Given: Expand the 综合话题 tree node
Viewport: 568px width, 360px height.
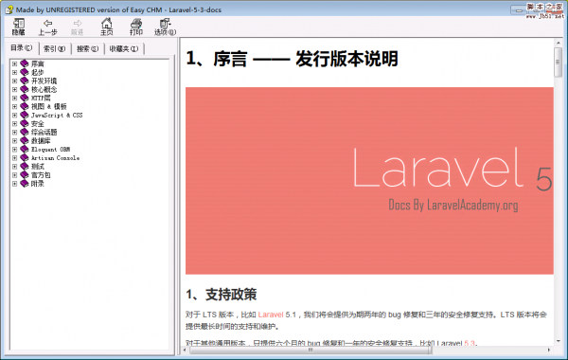Looking at the screenshot, I should point(14,133).
